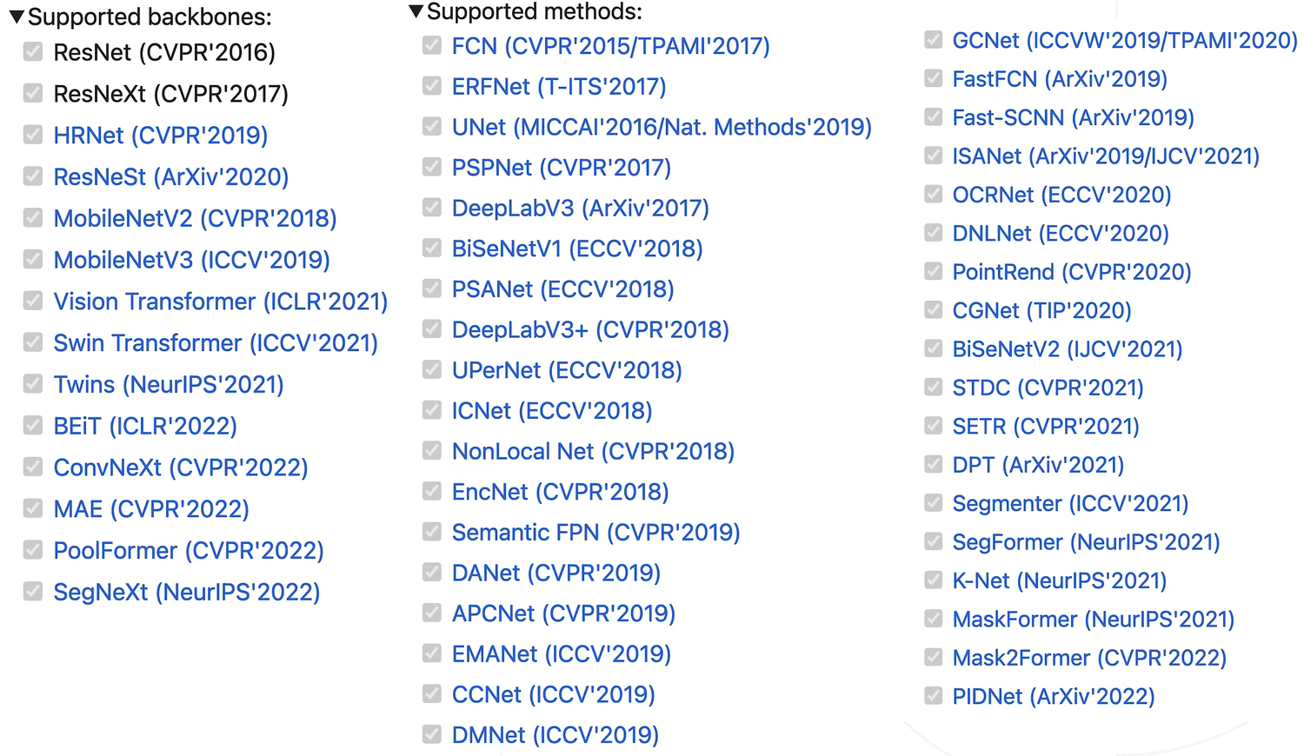
Task: Click the BiSeNetV2 (IJCV'2021) link
Action: pyautogui.click(x=1068, y=349)
